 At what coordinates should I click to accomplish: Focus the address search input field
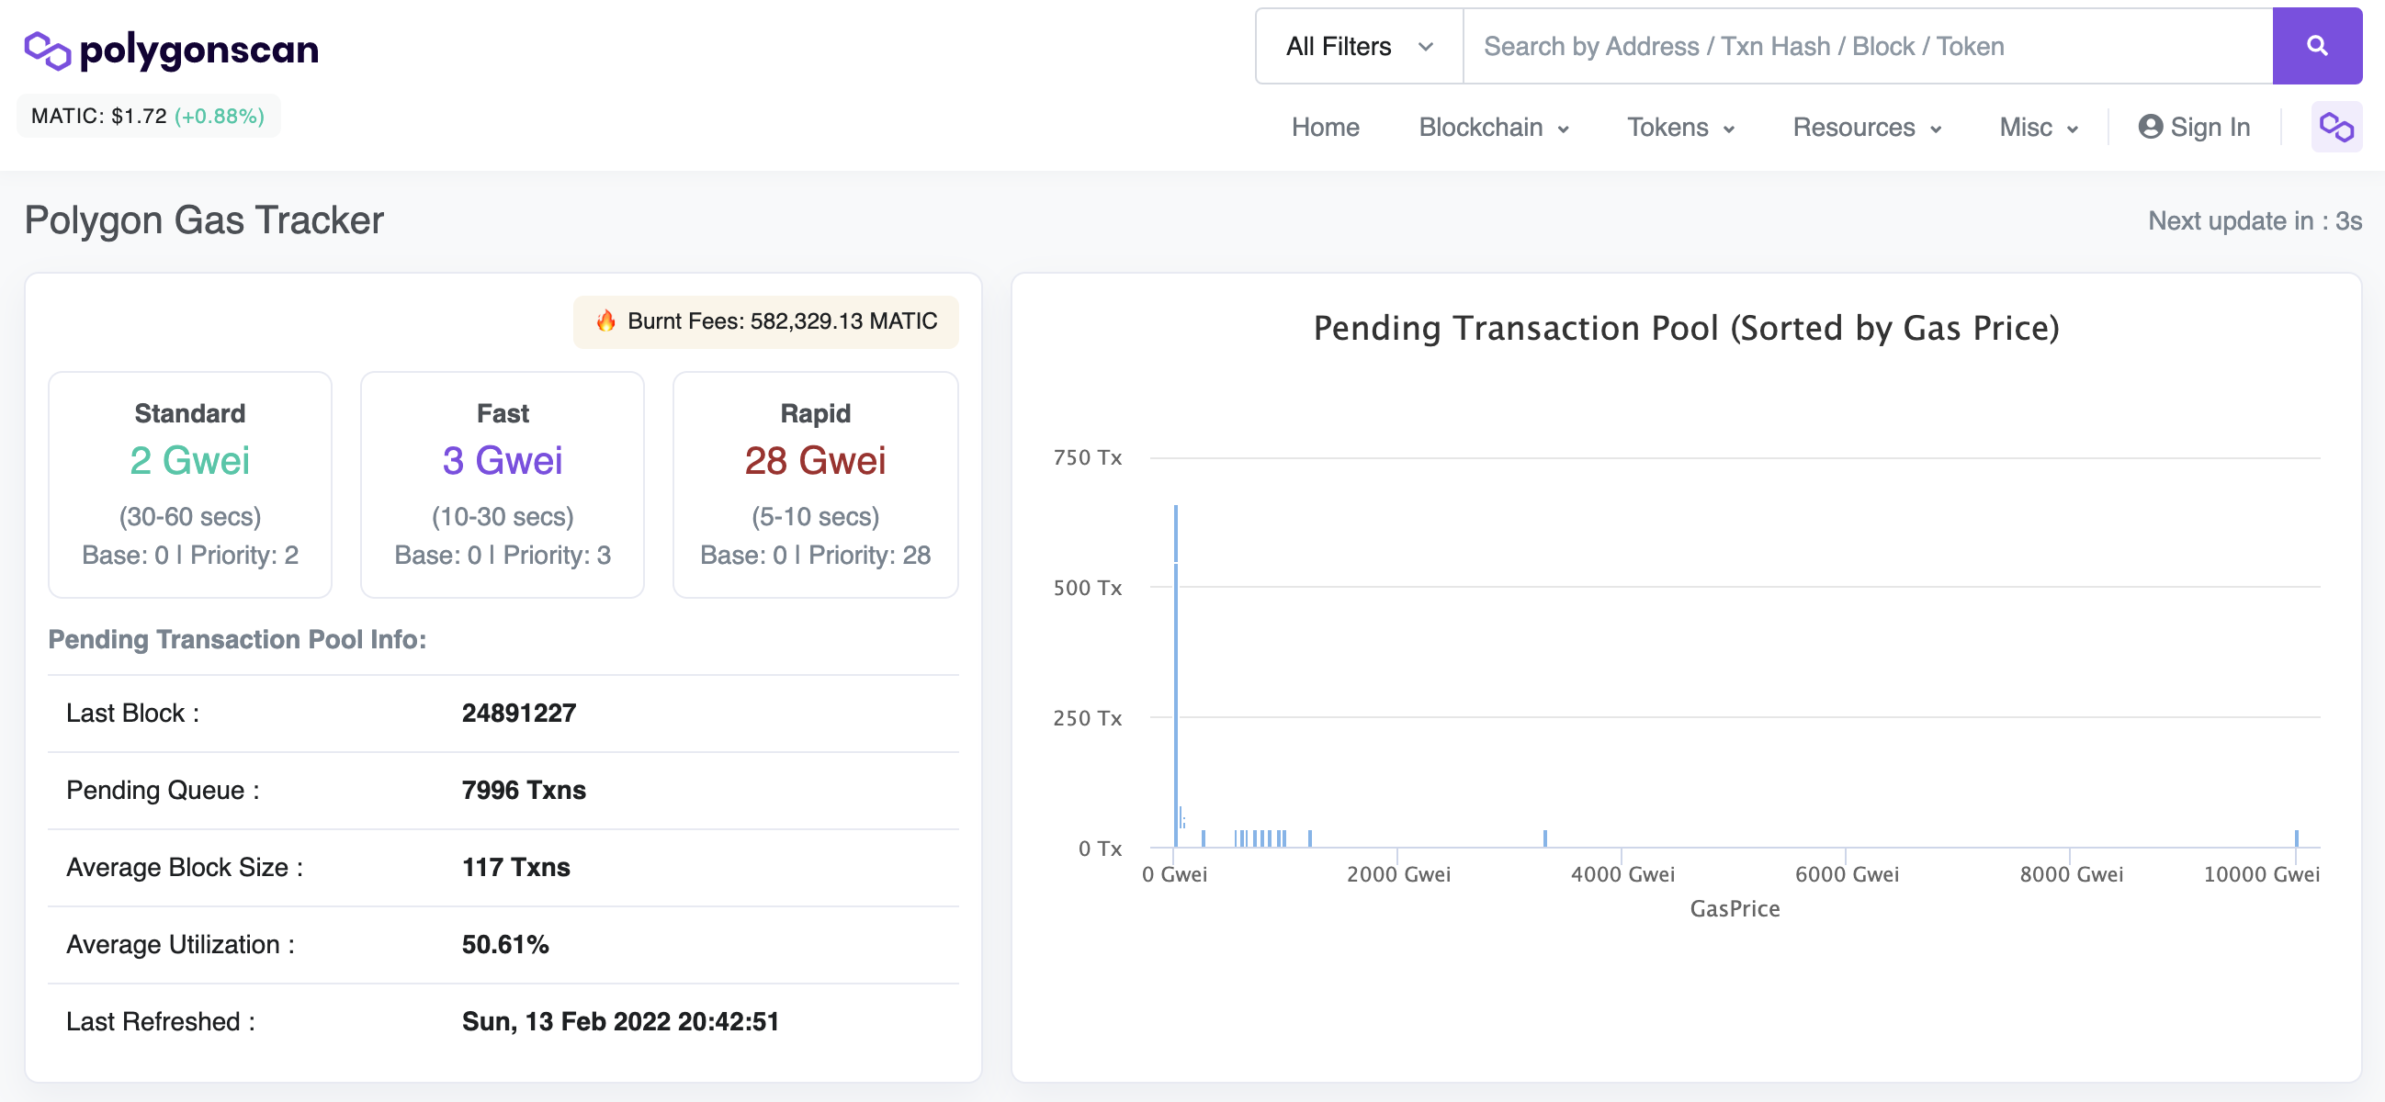click(x=1868, y=46)
